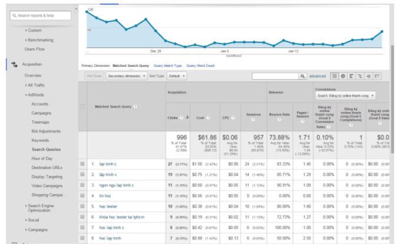
Task: Open the Secondary dimension dropdown
Action: [127, 76]
